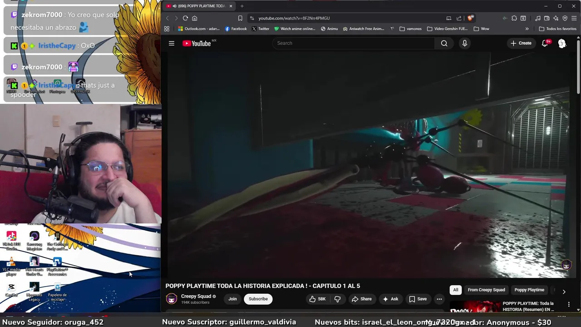Mute the tab via its speaker icon

(175, 6)
